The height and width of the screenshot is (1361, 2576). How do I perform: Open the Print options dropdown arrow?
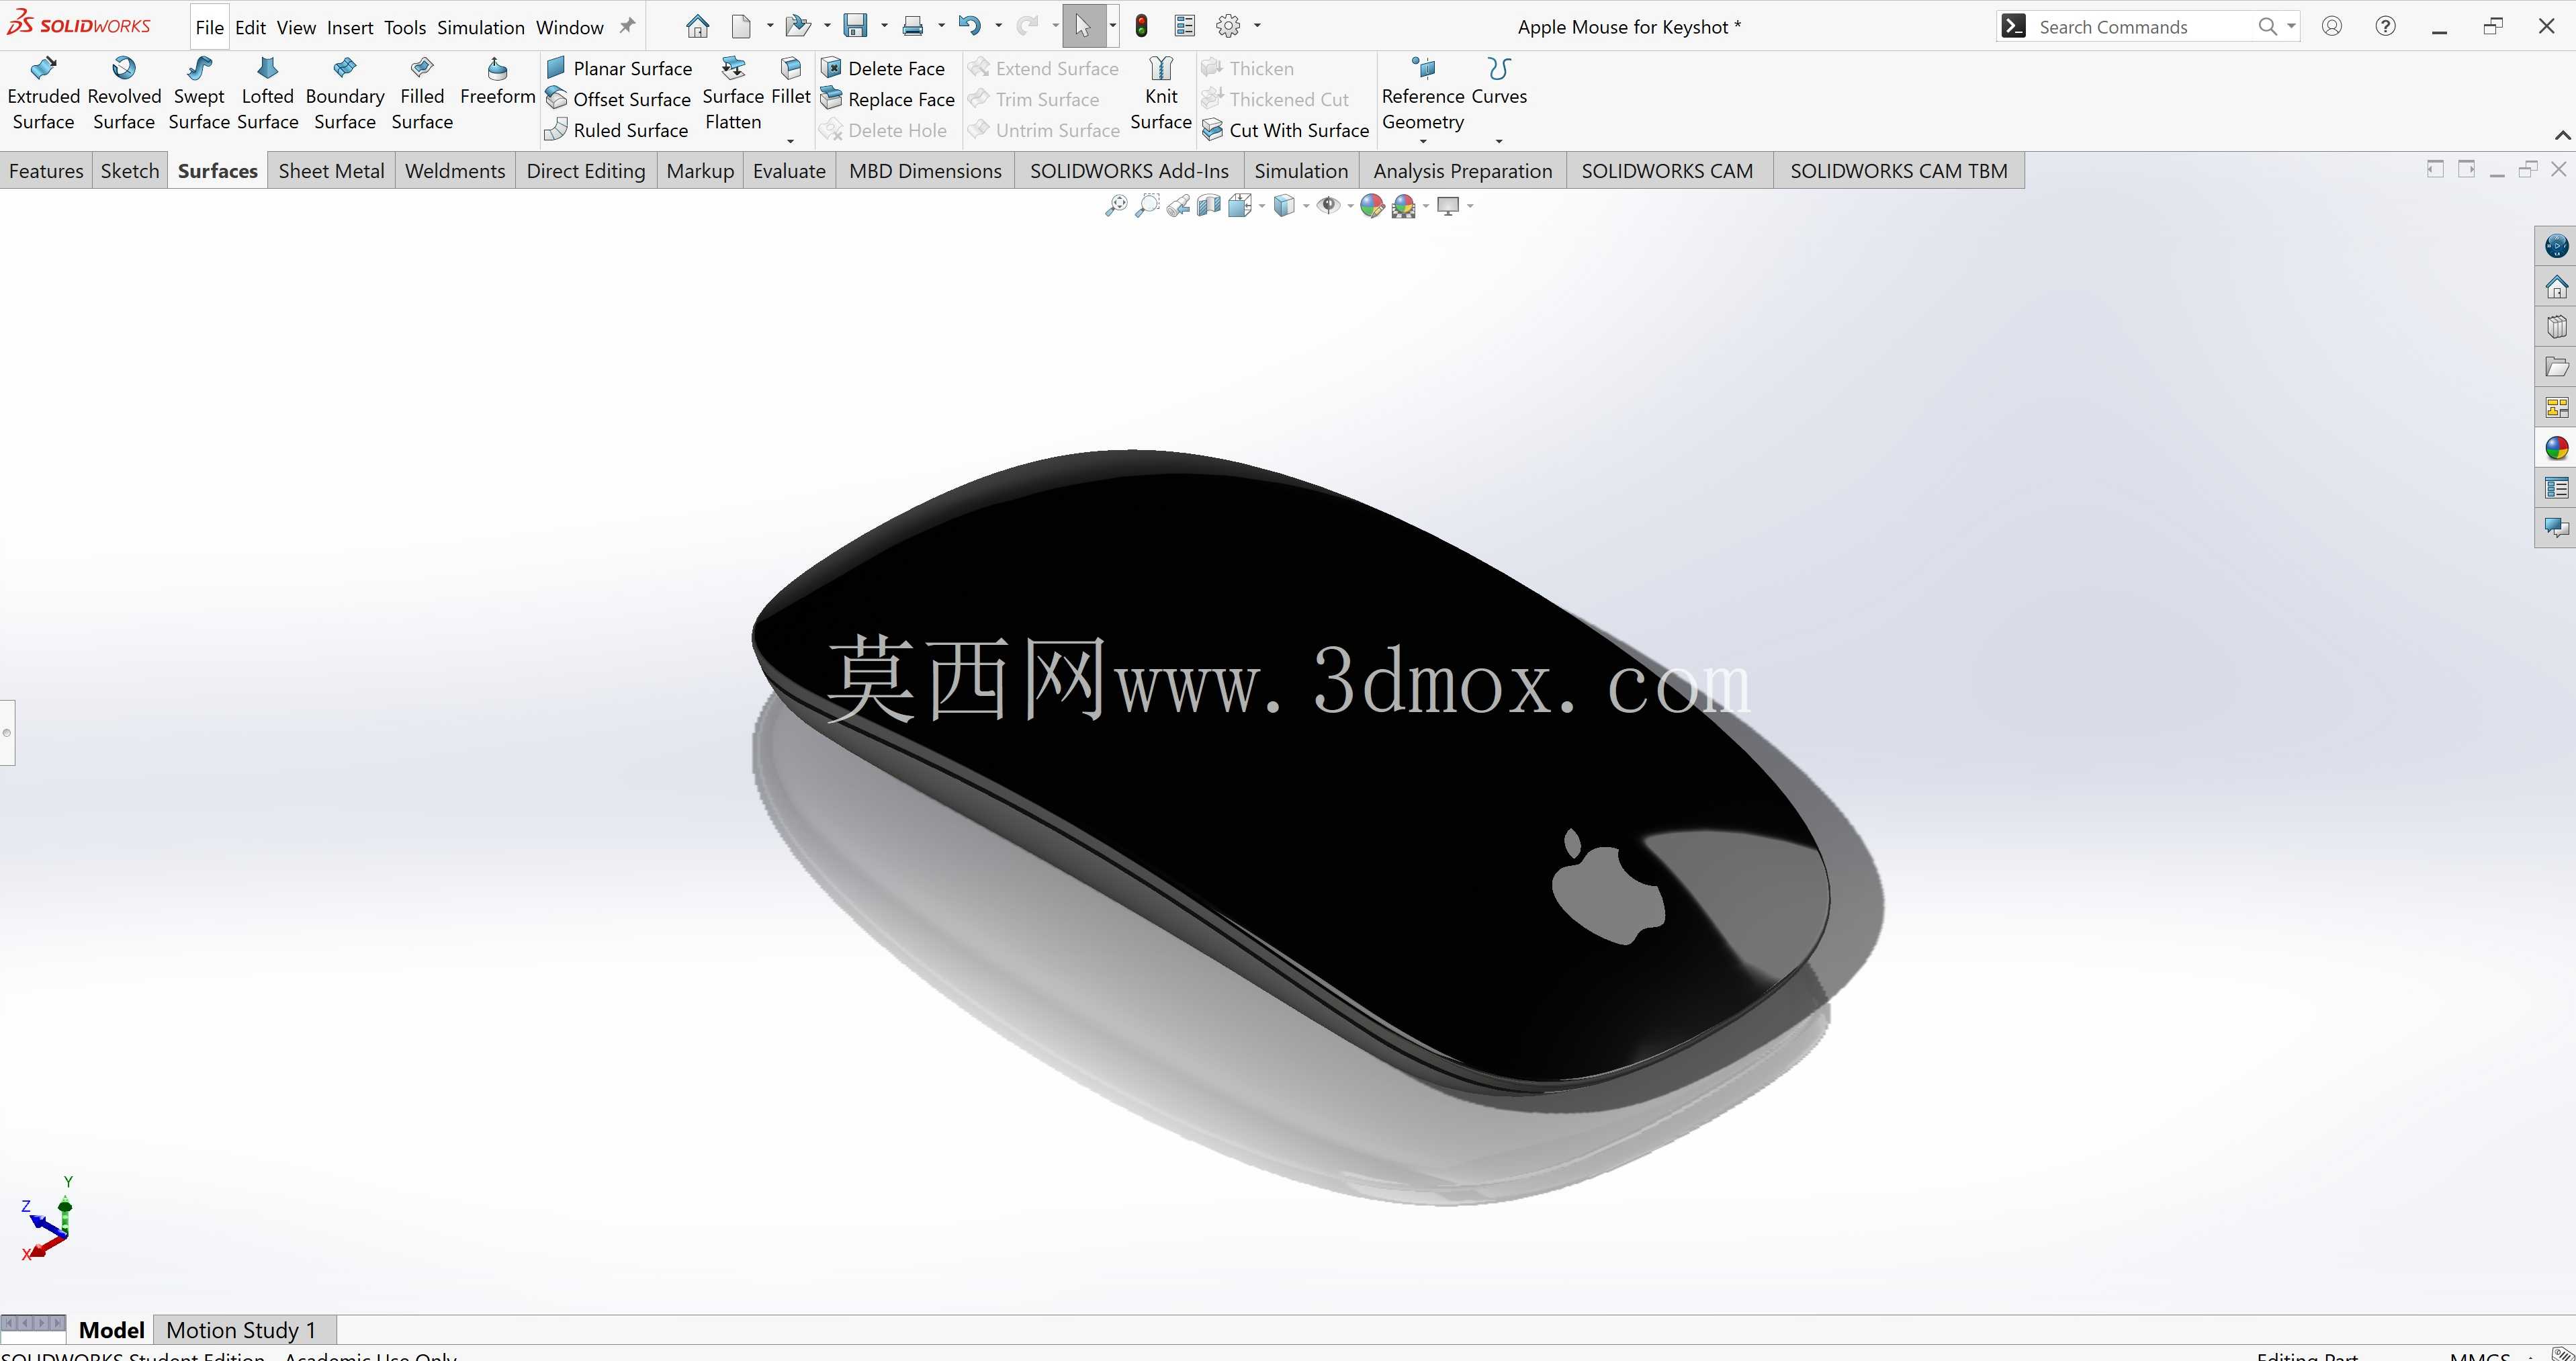point(941,26)
